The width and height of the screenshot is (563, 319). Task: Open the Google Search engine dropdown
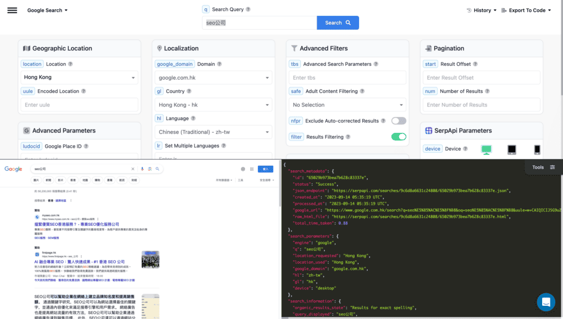(x=47, y=10)
